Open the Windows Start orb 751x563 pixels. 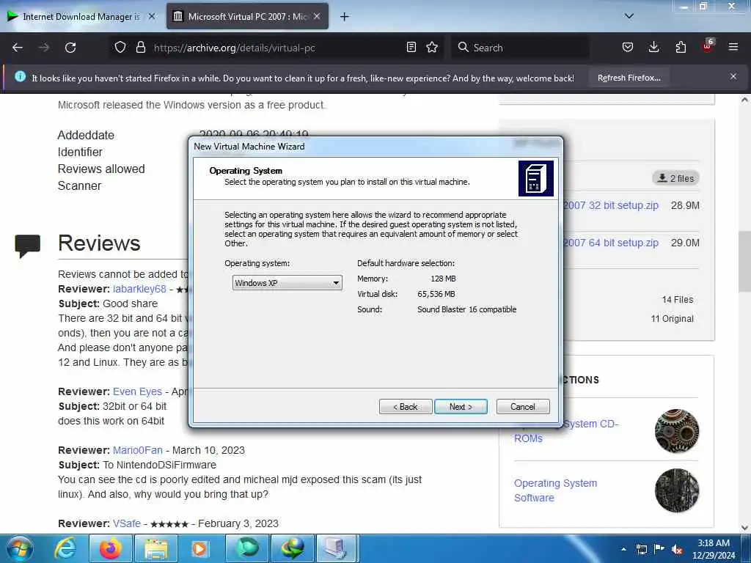coord(20,548)
